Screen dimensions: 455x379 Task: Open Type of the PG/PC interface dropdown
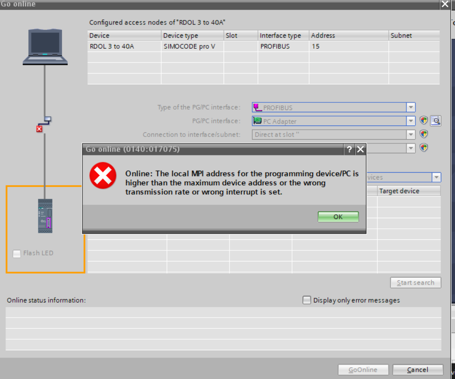coord(411,107)
